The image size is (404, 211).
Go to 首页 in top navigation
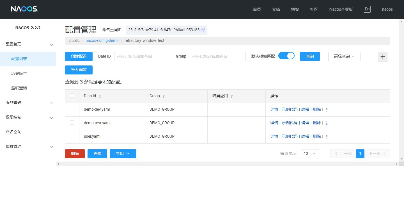click(x=257, y=9)
